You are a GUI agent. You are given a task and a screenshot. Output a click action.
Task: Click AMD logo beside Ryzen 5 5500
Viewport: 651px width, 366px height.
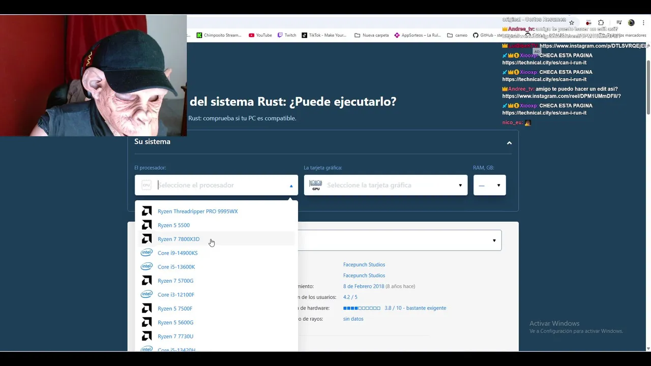coord(146,225)
